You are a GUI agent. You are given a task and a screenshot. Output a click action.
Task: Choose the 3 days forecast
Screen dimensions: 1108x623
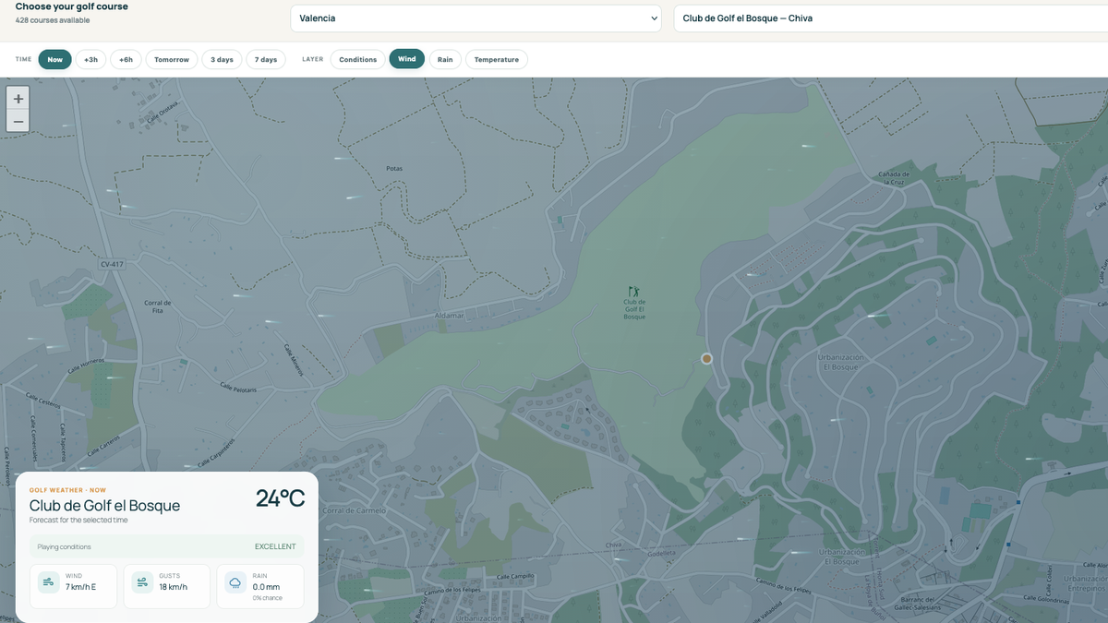point(222,60)
